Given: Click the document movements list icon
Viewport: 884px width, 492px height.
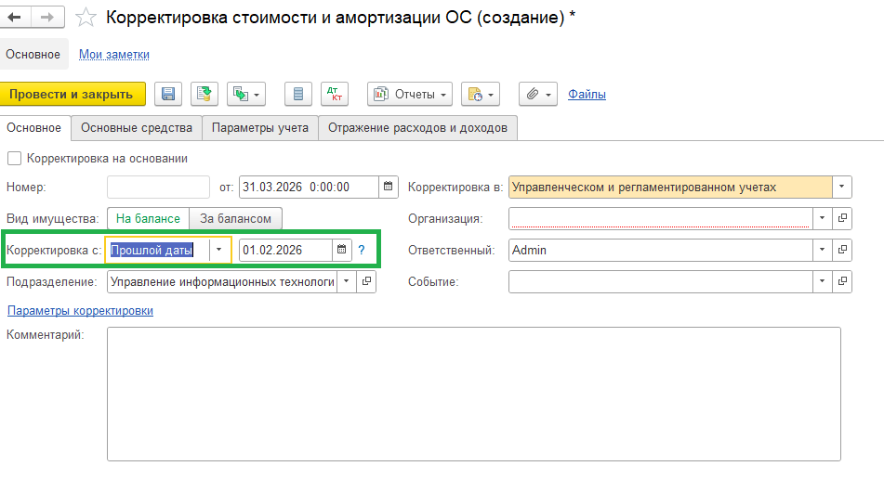Looking at the screenshot, I should coord(297,94).
